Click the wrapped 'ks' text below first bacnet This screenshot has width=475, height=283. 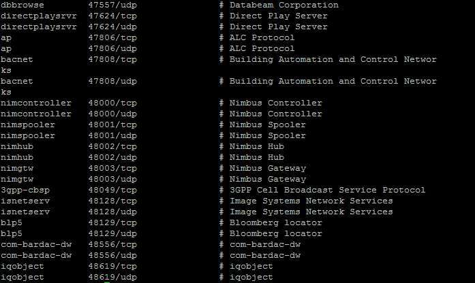tap(6, 71)
